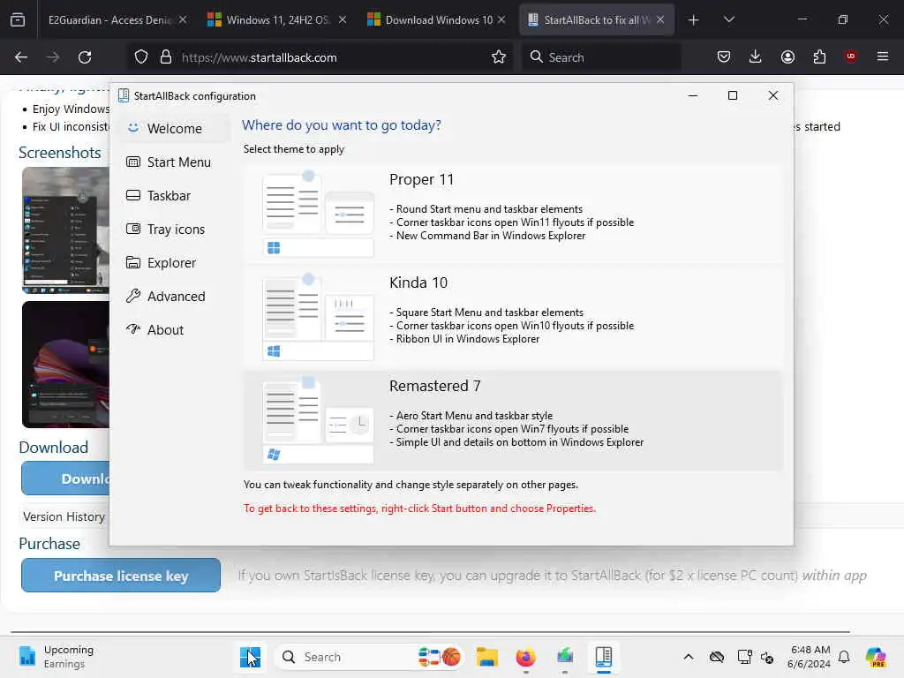Open the StartAllBack taskbar icon
The width and height of the screenshot is (904, 678).
pyautogui.click(x=604, y=657)
